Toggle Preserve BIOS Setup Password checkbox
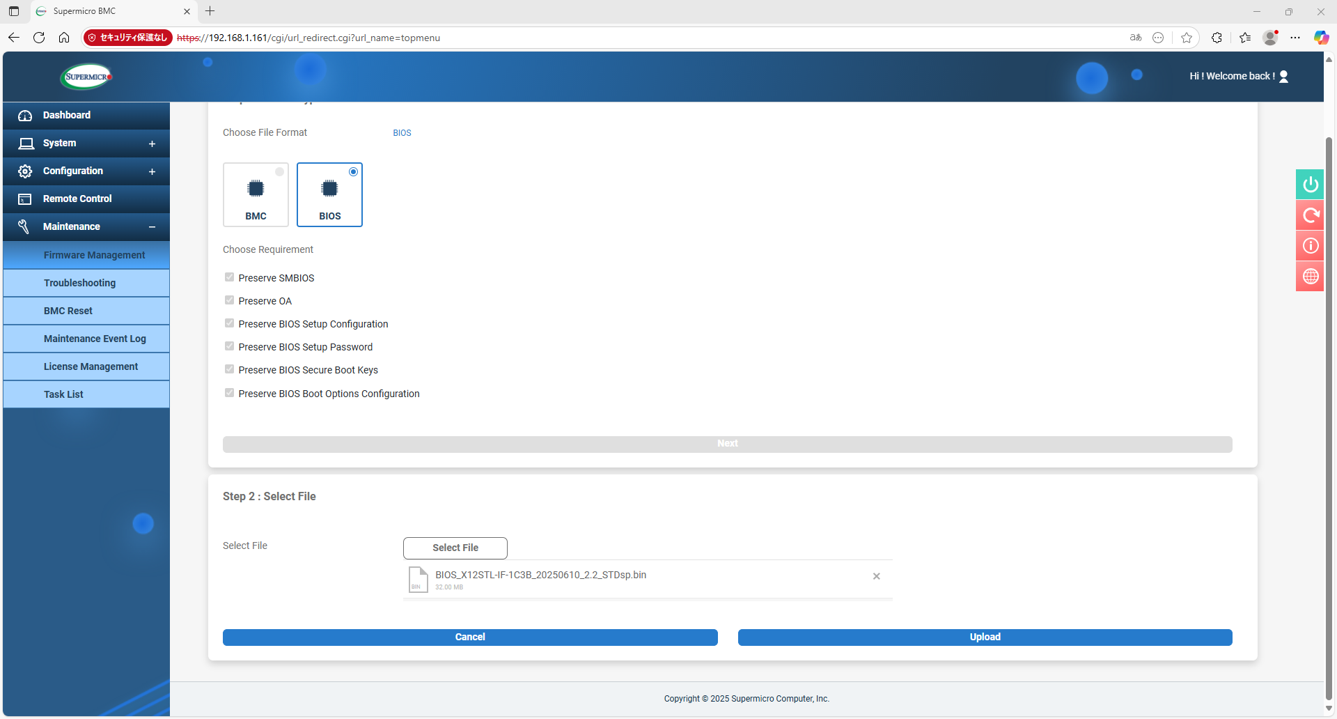Viewport: 1337px width, 719px height. click(230, 346)
